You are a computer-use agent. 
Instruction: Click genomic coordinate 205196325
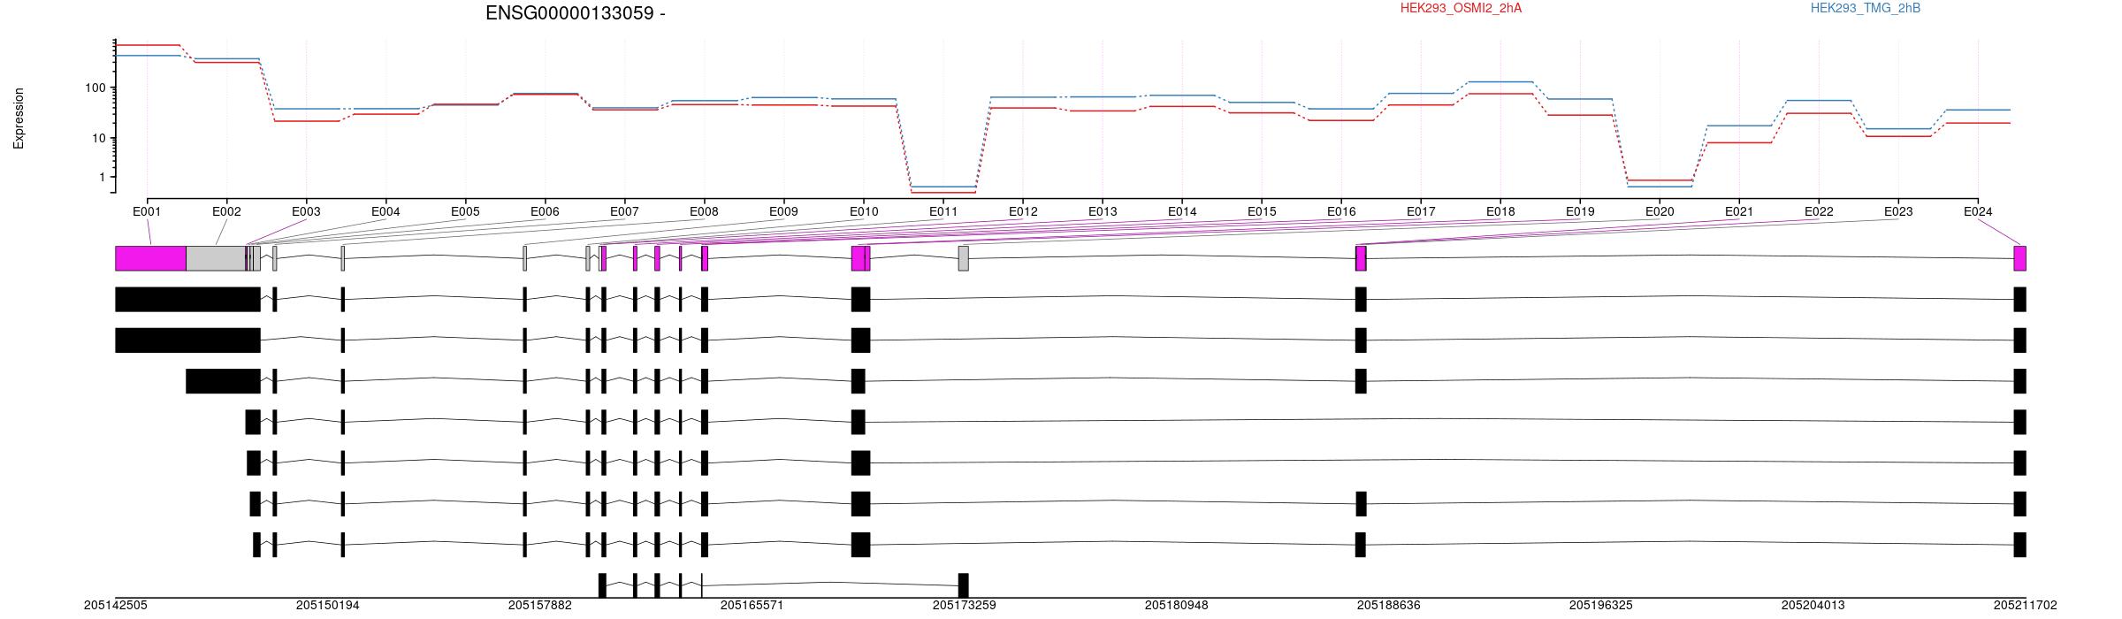tap(1601, 606)
